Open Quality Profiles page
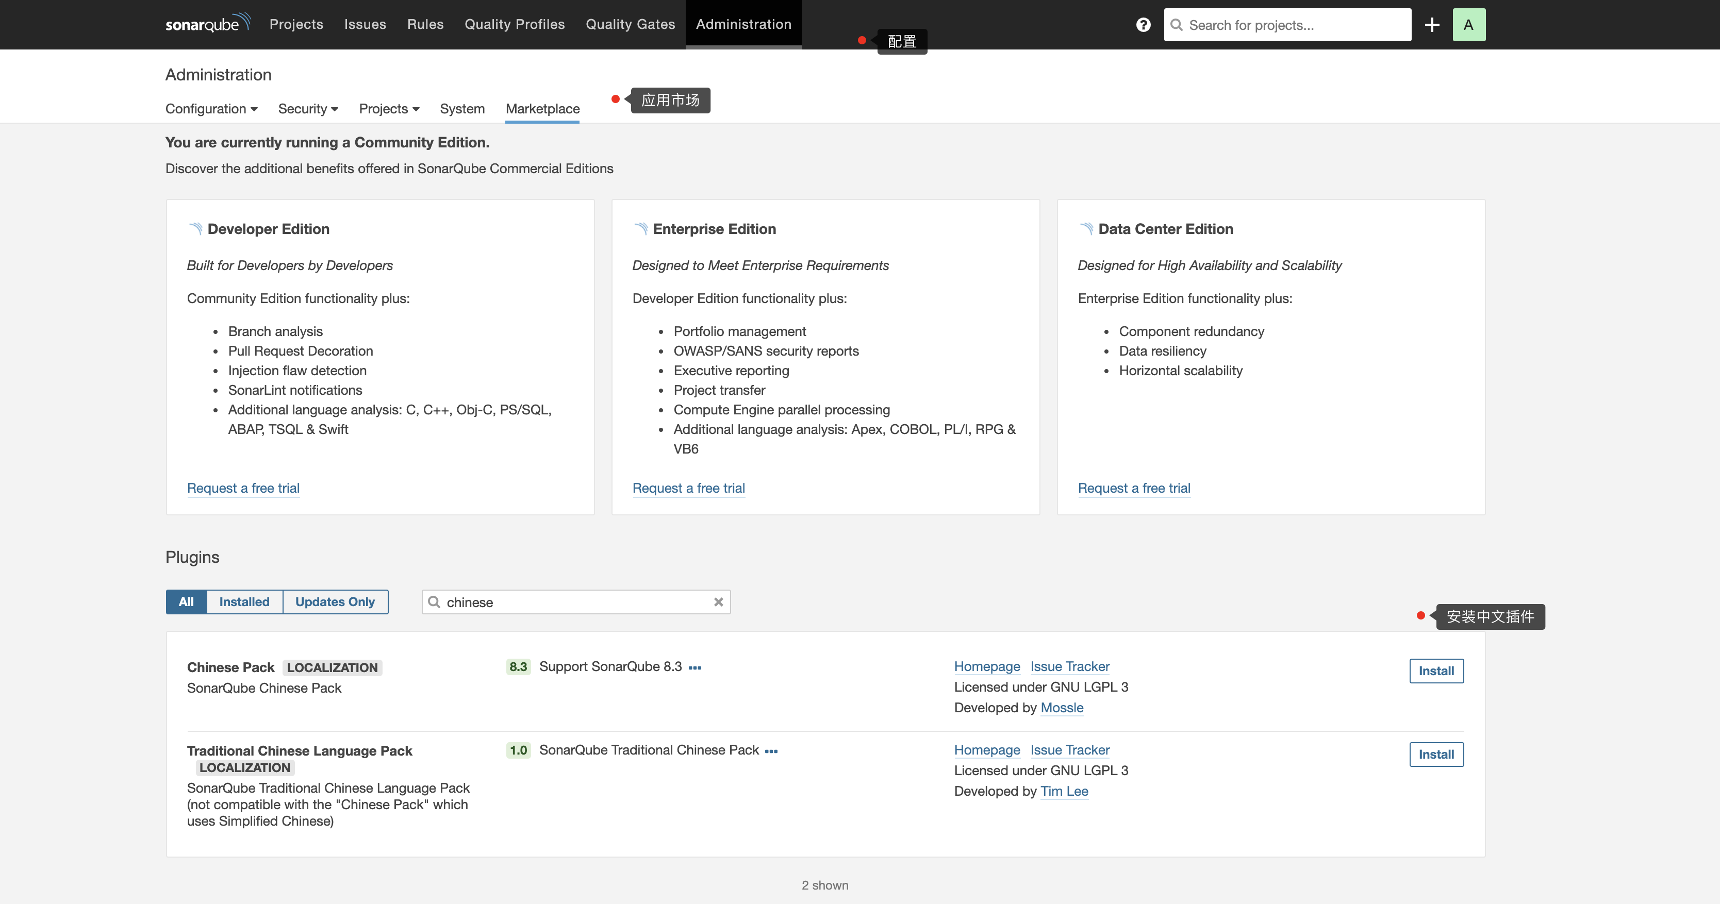 point(514,24)
